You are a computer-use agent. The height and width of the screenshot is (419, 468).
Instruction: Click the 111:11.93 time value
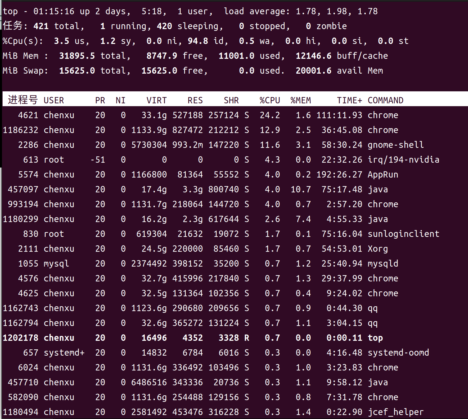pyautogui.click(x=339, y=115)
